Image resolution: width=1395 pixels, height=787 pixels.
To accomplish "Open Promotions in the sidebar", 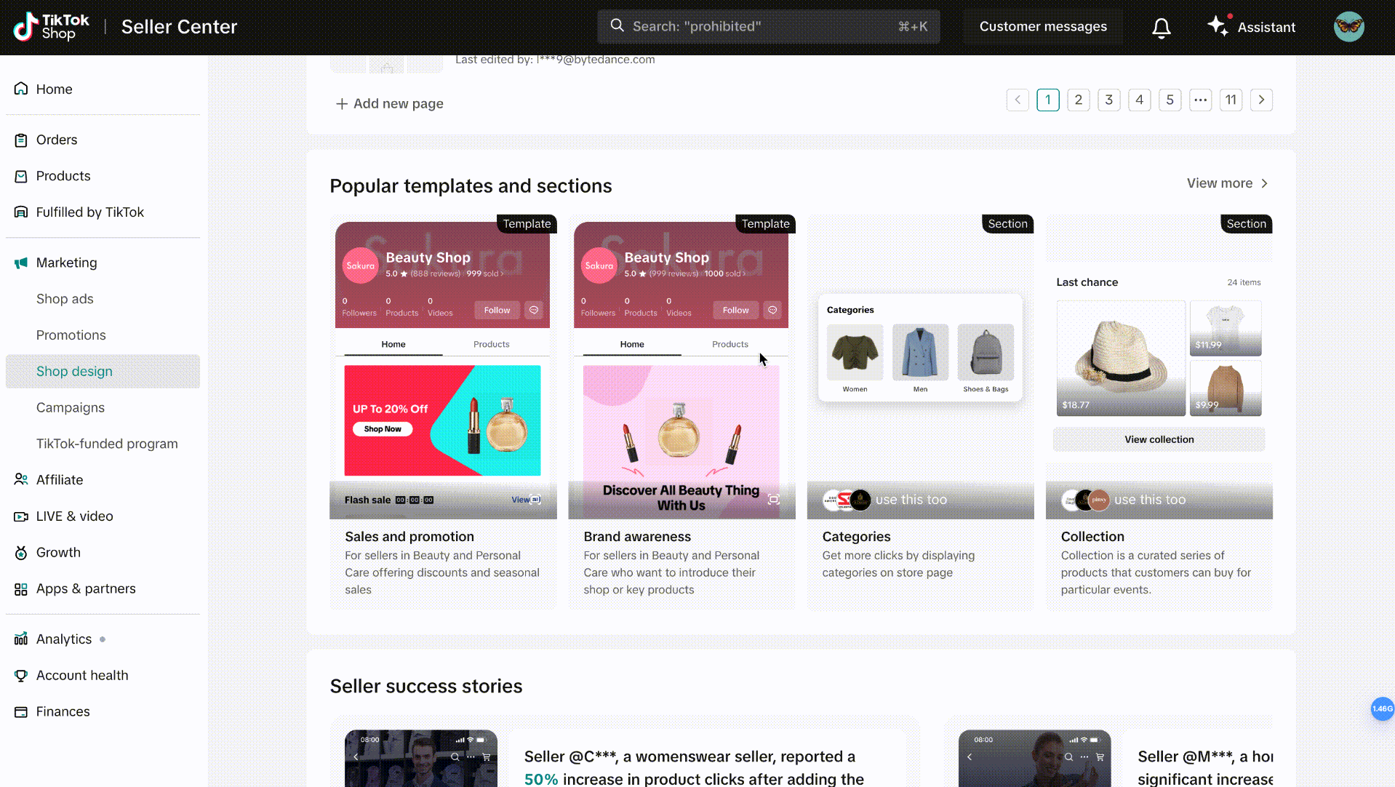I will [x=71, y=335].
